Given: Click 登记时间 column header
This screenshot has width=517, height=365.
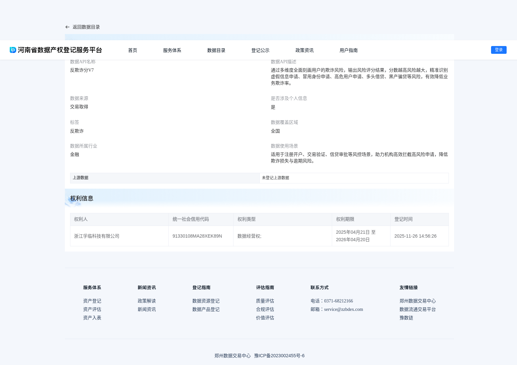Looking at the screenshot, I should click(x=419, y=219).
